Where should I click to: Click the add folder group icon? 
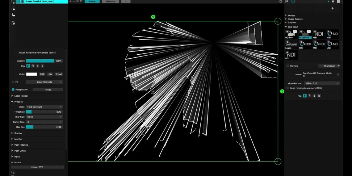tap(13, 23)
